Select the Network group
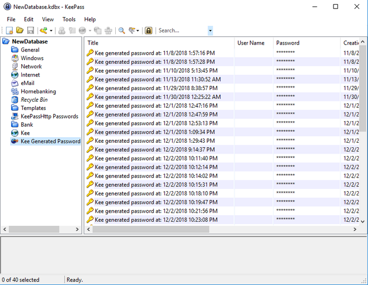The height and width of the screenshot is (285, 368). pyautogui.click(x=31, y=66)
